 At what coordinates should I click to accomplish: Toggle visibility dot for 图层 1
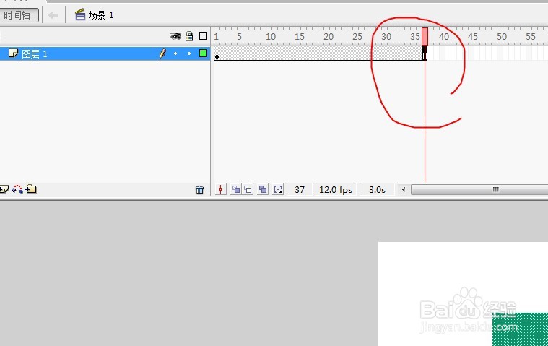(x=175, y=53)
